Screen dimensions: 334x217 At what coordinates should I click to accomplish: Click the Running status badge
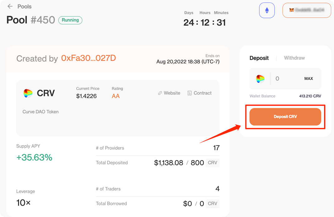pos(70,20)
